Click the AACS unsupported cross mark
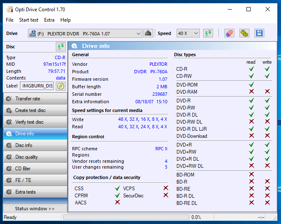Image resolution: width=281 pixels, height=224 pixels. 117,202
